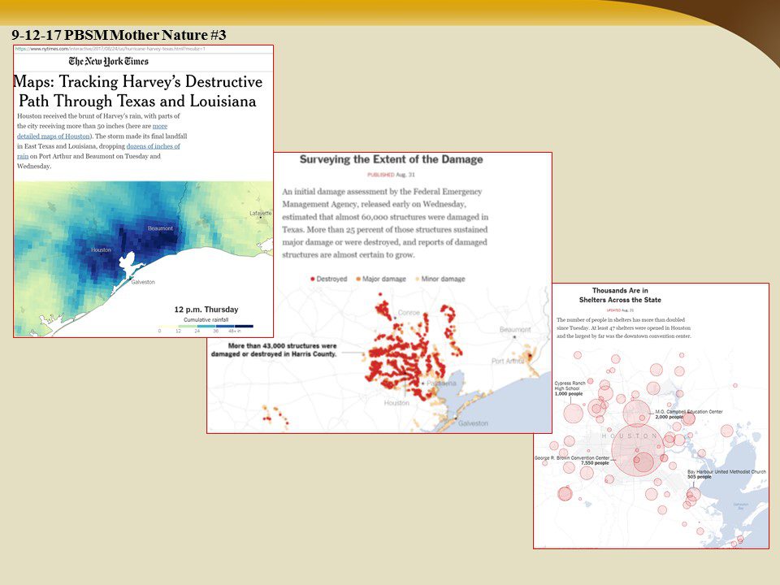Screen dimensions: 780x585
Task: Click the 'number of people in shelters' paragraph
Action: (x=624, y=327)
